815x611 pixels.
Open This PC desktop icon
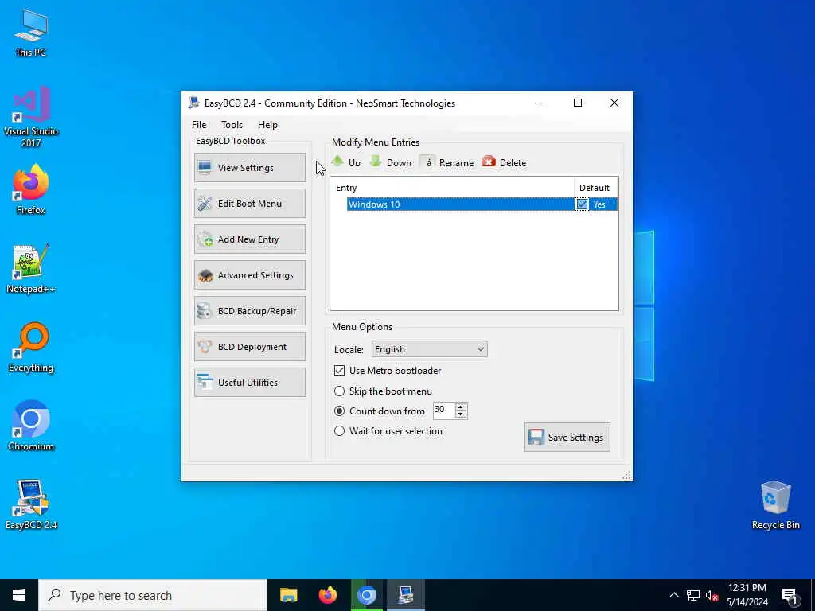tap(31, 33)
